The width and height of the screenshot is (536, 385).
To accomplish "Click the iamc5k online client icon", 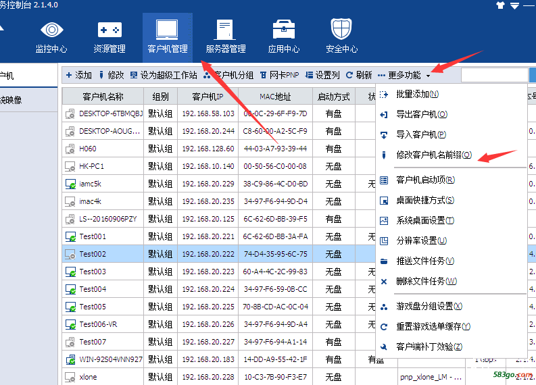I will pyautogui.click(x=70, y=184).
